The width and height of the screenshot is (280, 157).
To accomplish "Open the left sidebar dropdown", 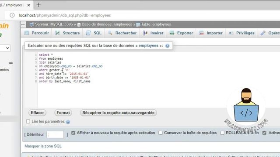I will coord(5,48).
